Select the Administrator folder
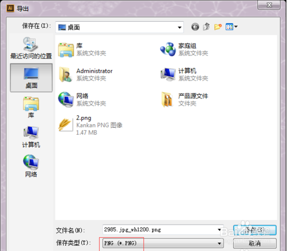 [x=85, y=74]
